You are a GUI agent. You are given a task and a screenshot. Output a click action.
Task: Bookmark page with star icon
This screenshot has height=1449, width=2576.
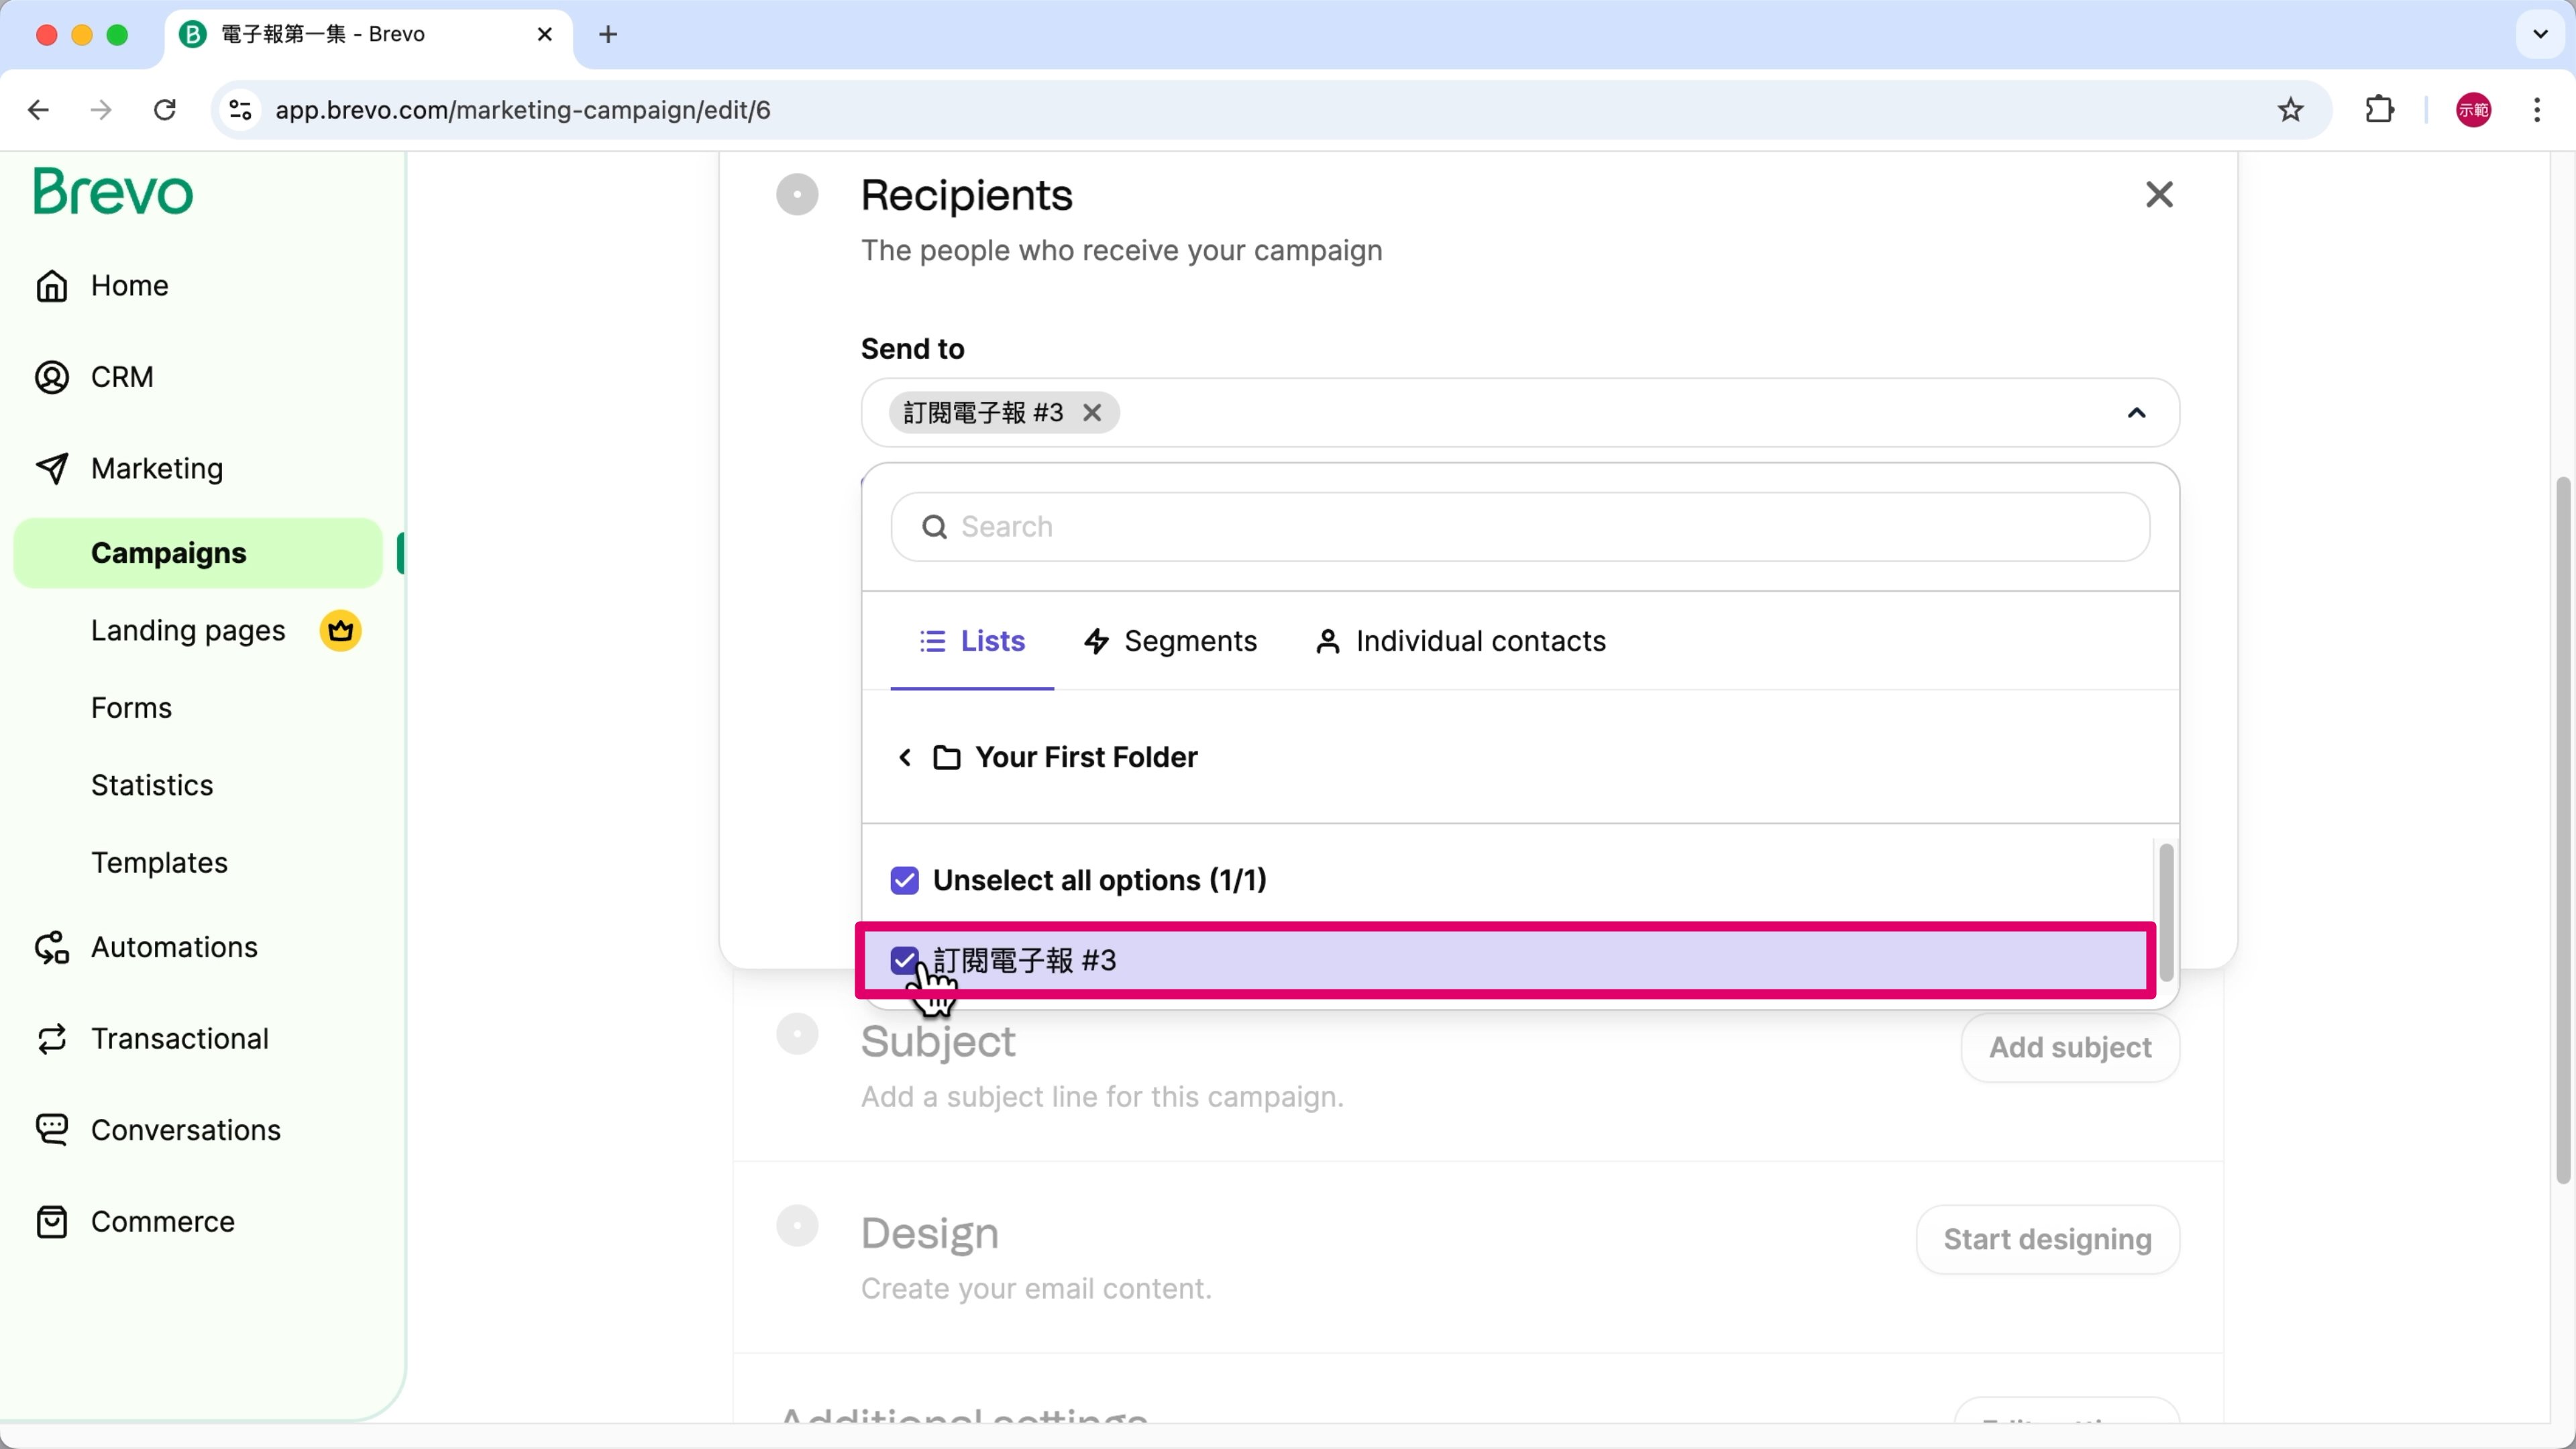(2290, 110)
